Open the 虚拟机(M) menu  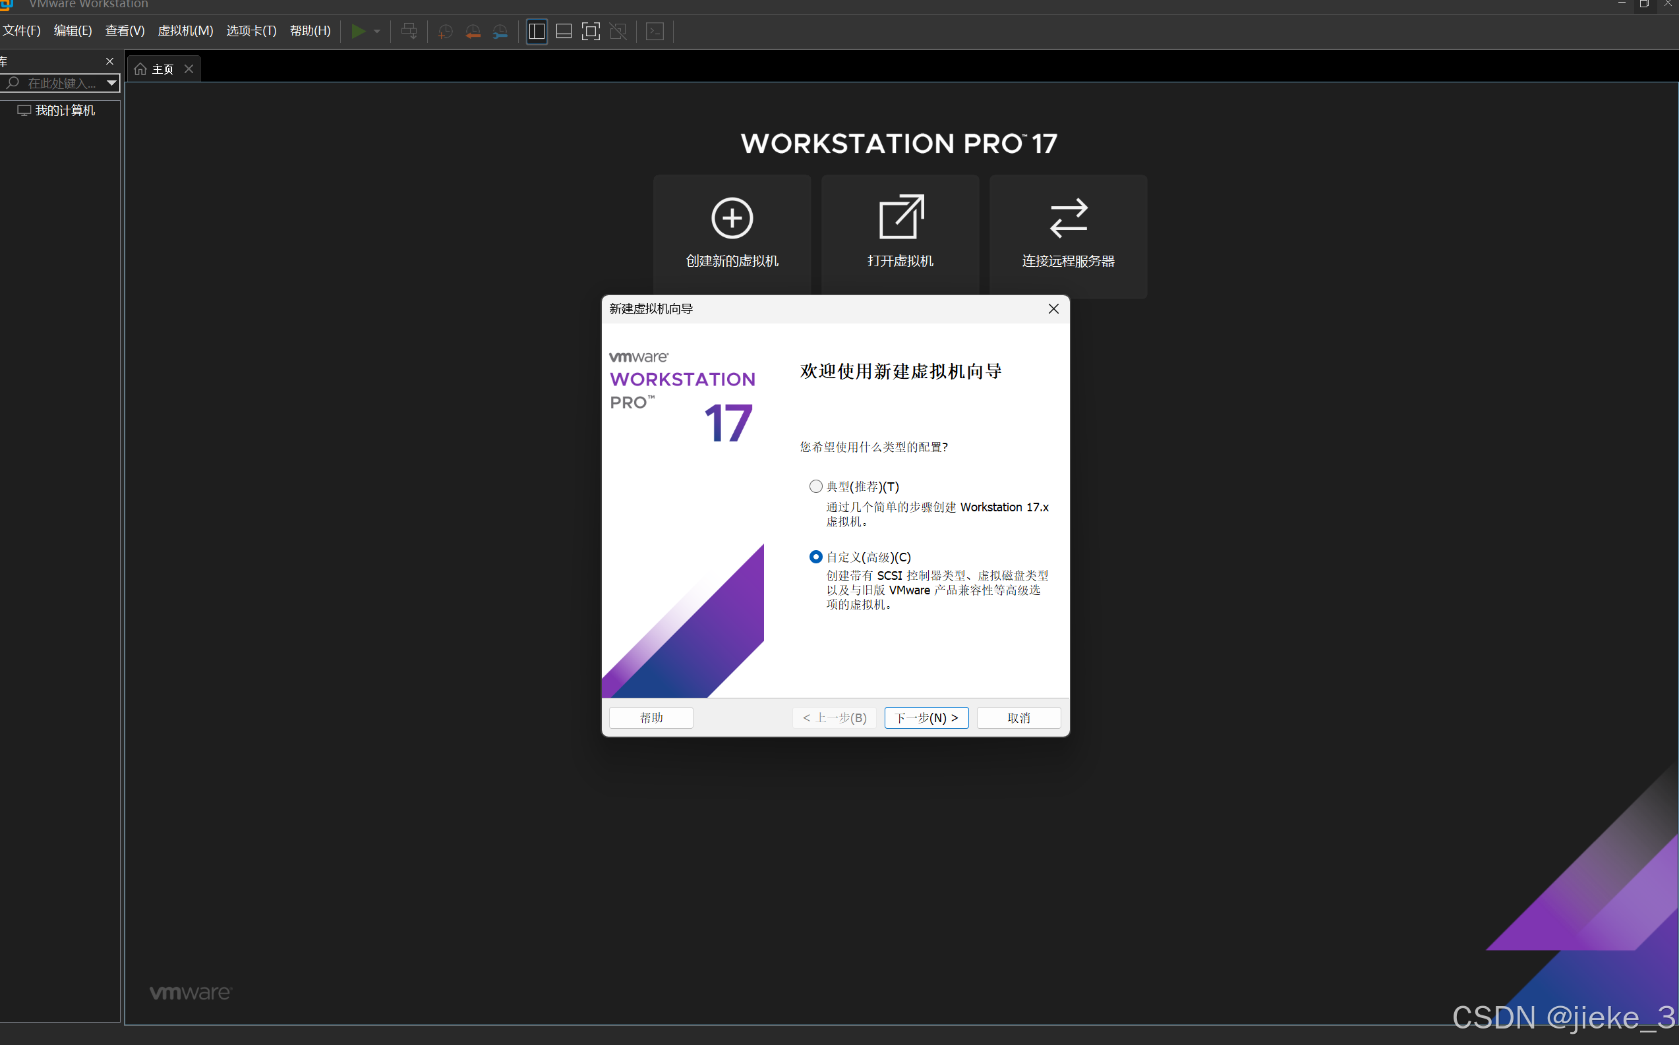[185, 31]
